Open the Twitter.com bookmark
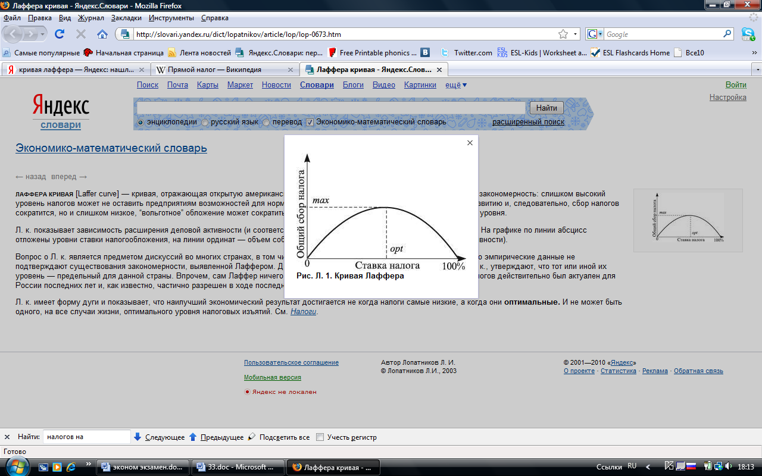 [x=467, y=52]
